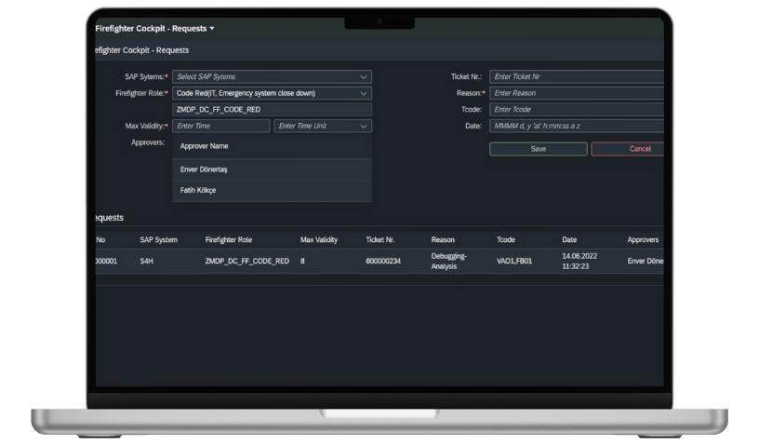Click the Date input field
Screen dimensions: 759x445
click(x=577, y=126)
